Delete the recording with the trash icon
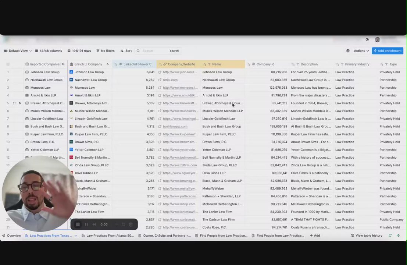Image resolution: width=407 pixels, height=265 pixels. coord(131,225)
